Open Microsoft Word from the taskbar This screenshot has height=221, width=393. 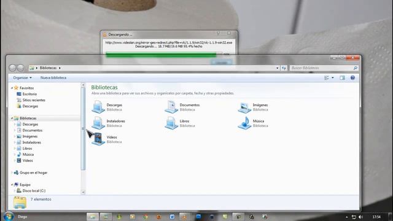point(172,217)
